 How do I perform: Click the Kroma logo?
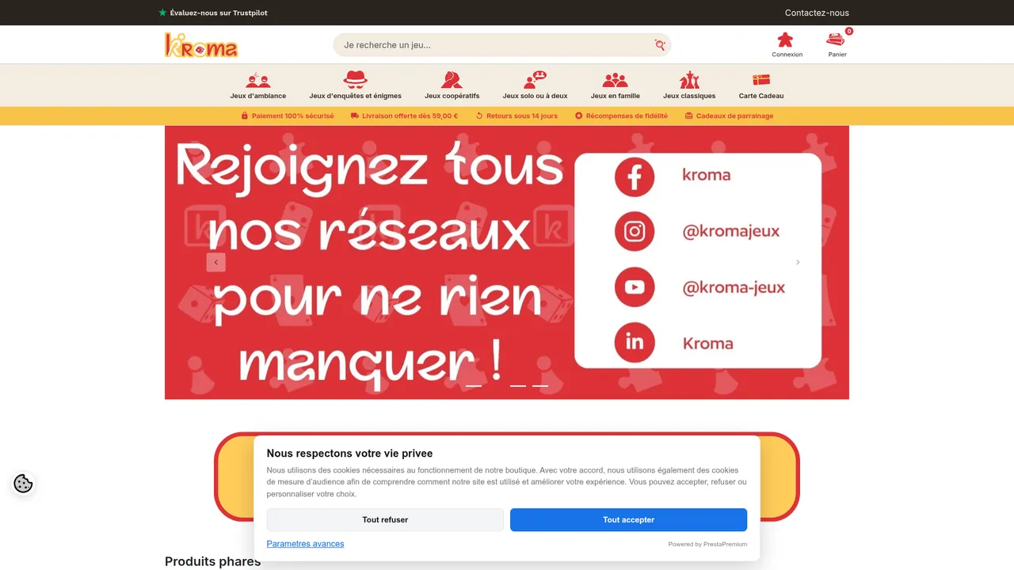point(201,45)
